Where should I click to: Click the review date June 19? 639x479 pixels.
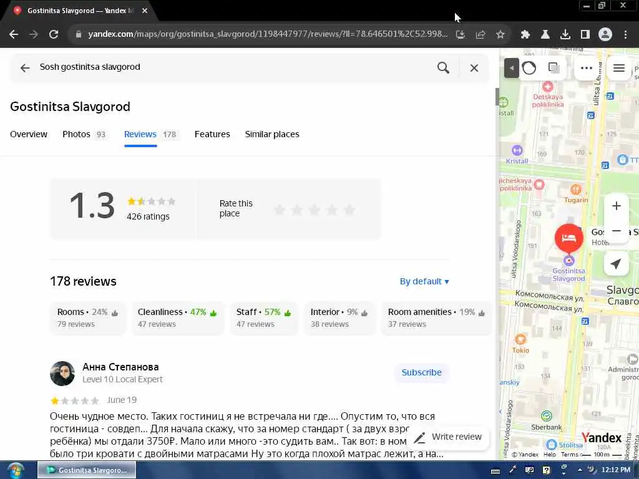pos(122,400)
